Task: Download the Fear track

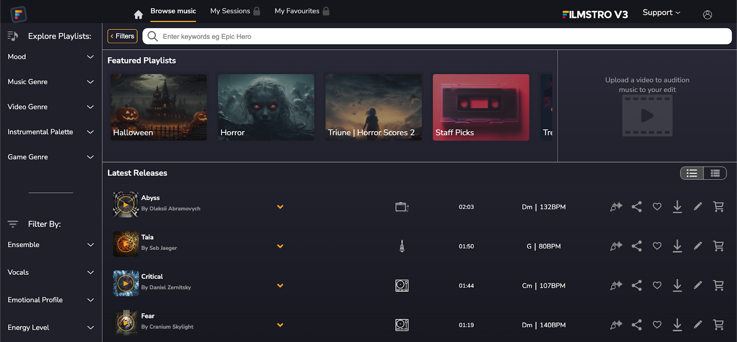Action: pyautogui.click(x=677, y=325)
